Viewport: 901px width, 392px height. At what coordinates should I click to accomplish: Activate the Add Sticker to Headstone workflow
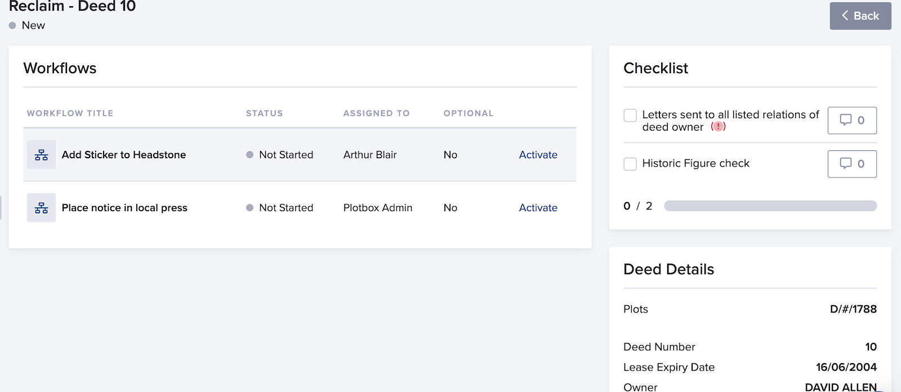[x=538, y=155]
